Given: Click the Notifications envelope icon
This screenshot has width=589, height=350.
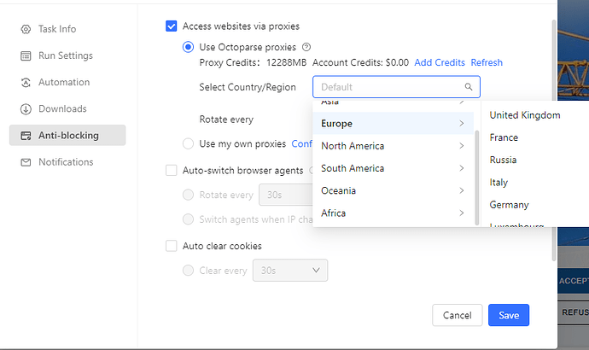Looking at the screenshot, I should 26,162.
